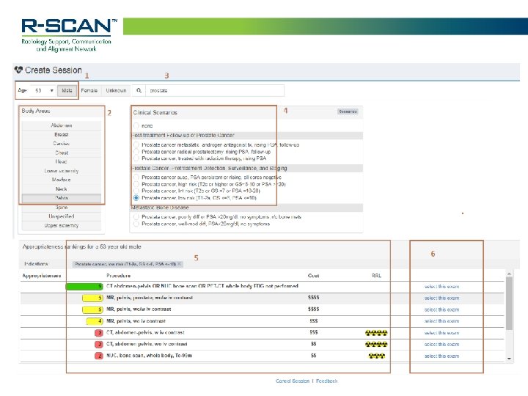
Task: Click yellow rating 4 bar for MR pelvis wo iv contrast
Action: (x=95, y=321)
